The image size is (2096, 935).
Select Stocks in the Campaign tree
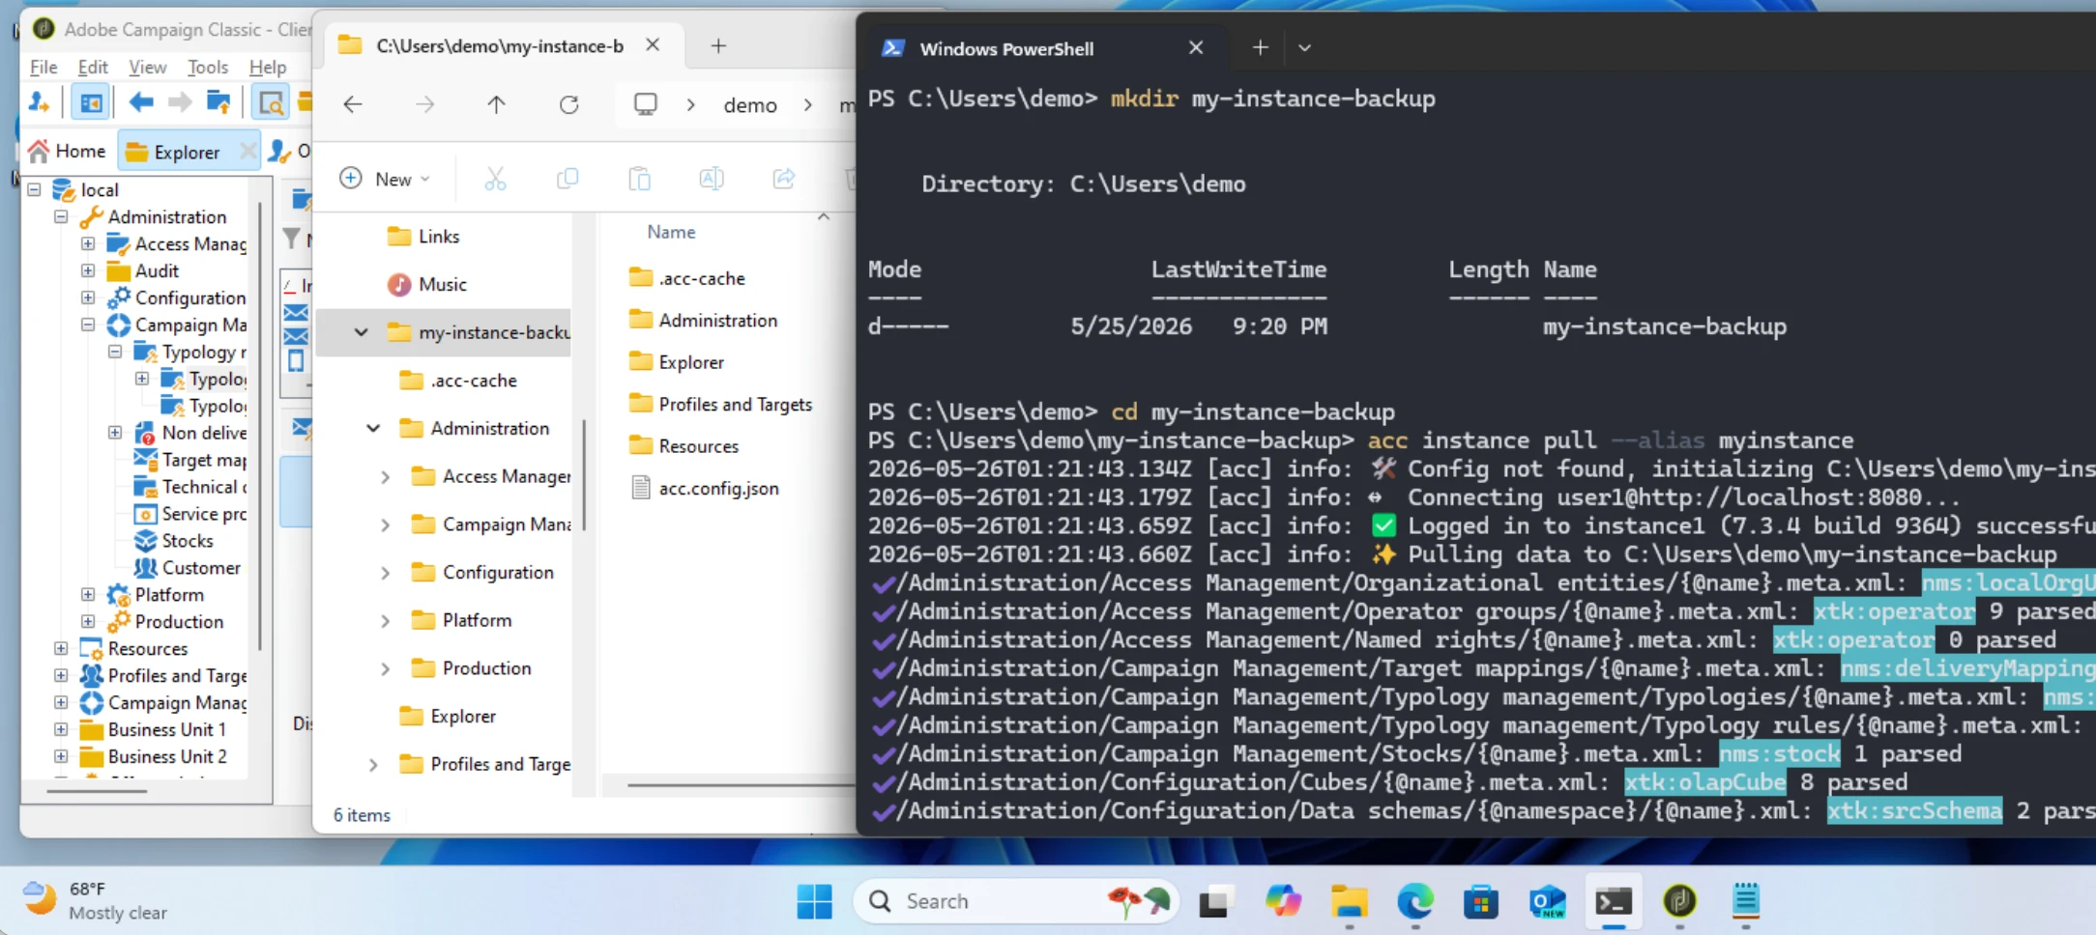[188, 540]
